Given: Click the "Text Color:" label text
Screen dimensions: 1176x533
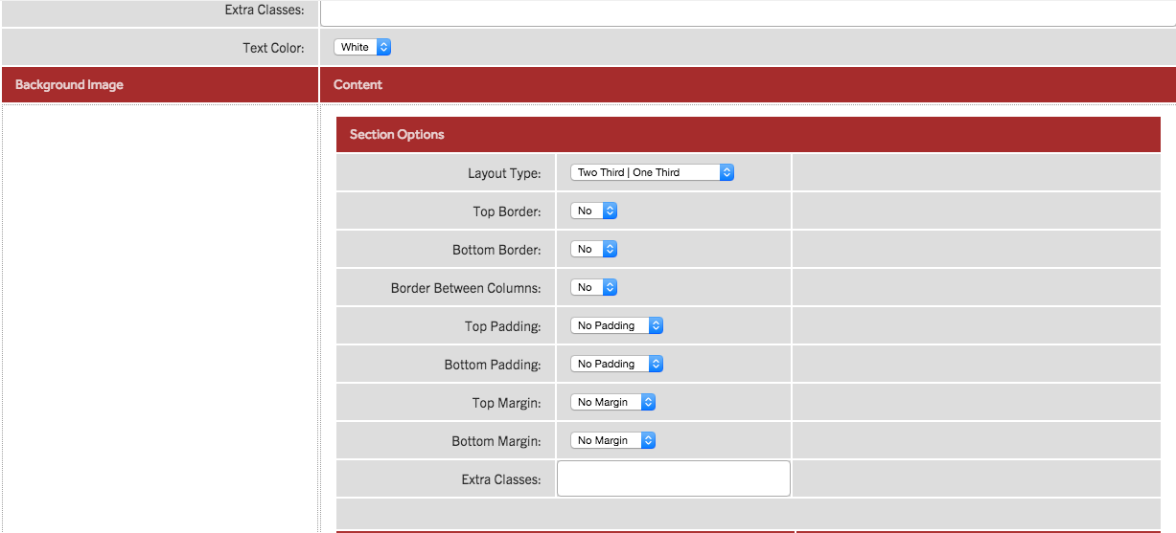Looking at the screenshot, I should (x=273, y=48).
